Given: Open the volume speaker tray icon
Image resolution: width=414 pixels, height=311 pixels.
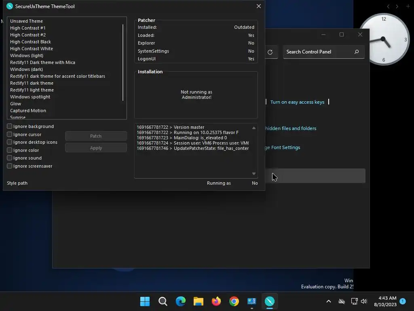Looking at the screenshot, I should click(x=364, y=301).
